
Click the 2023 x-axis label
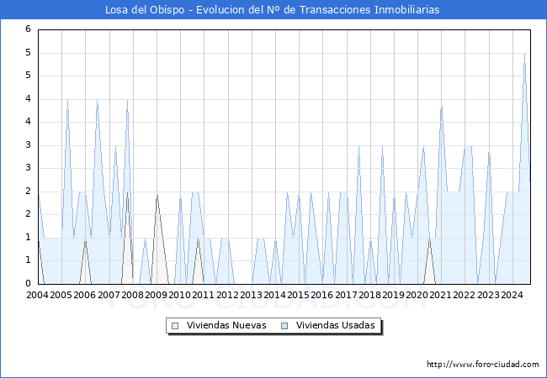tap(488, 295)
